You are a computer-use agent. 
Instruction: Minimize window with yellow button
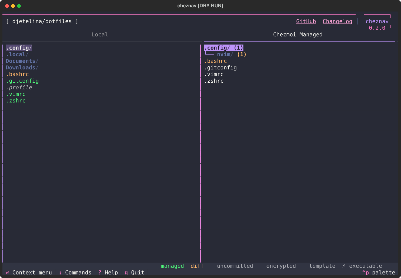[13, 6]
